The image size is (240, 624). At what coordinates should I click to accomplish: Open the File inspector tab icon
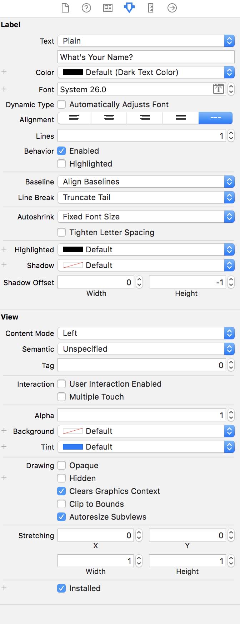[65, 8]
